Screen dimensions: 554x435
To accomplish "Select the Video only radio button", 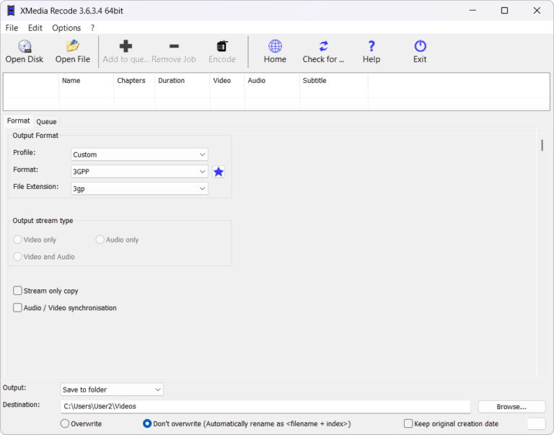I will (17, 240).
